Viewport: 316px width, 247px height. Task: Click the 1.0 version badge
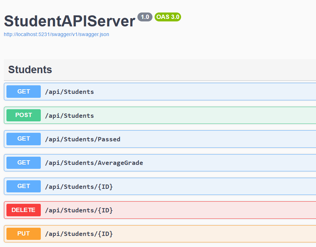145,17
